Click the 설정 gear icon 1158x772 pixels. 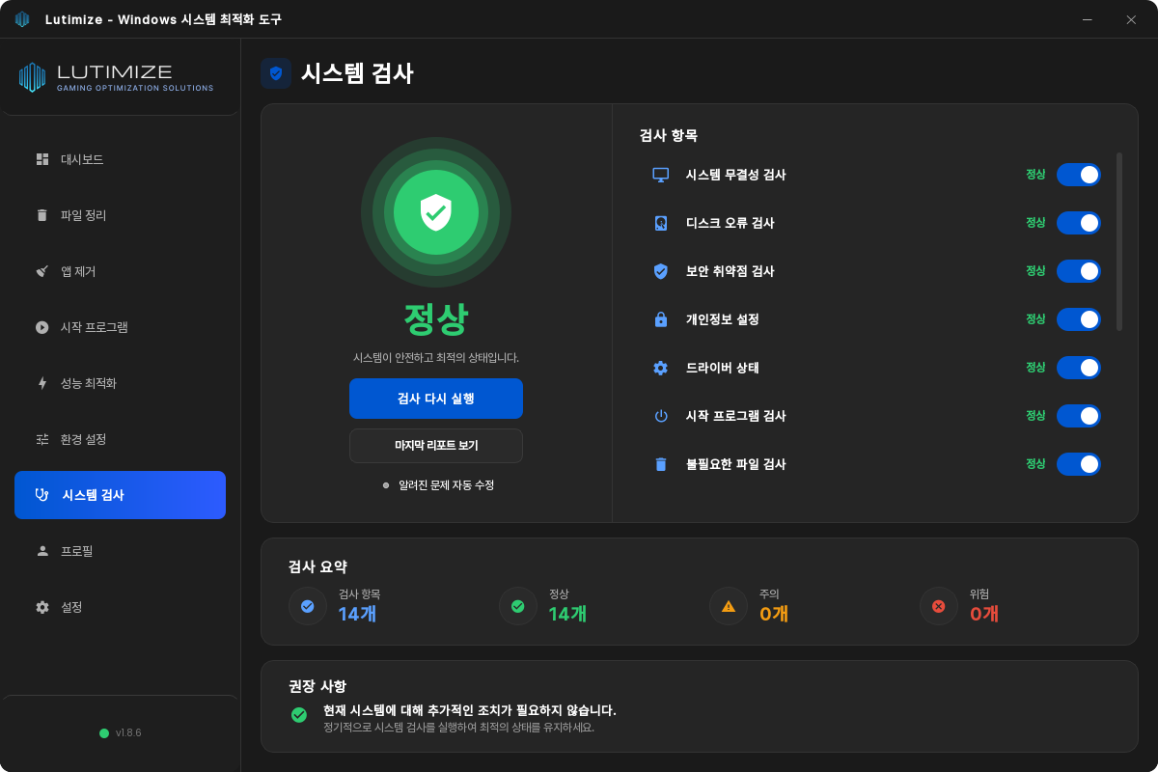click(x=41, y=607)
